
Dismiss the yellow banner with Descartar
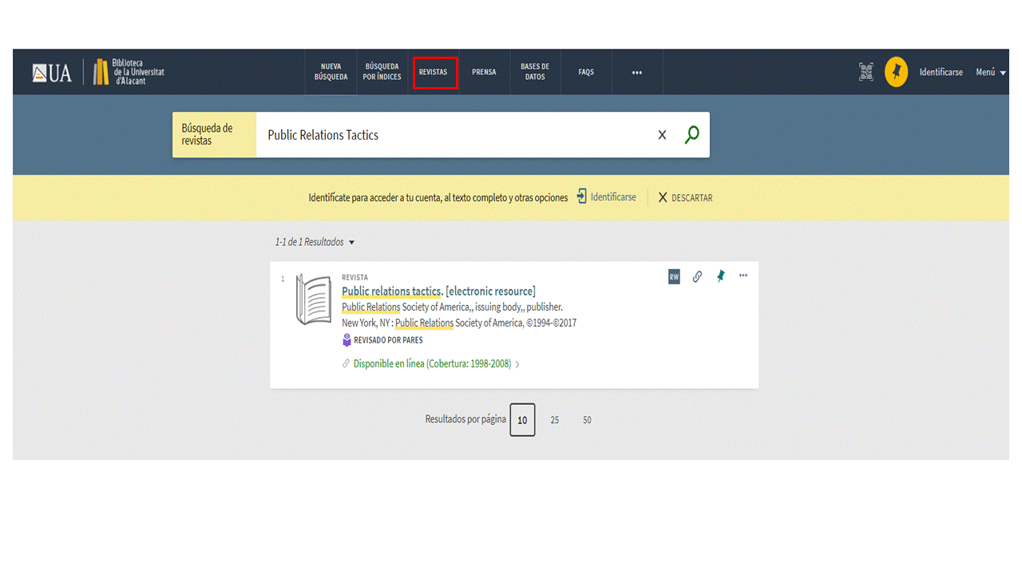685,197
